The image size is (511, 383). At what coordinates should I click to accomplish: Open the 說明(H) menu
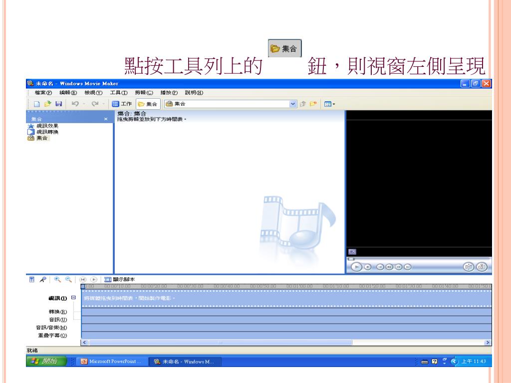point(194,93)
